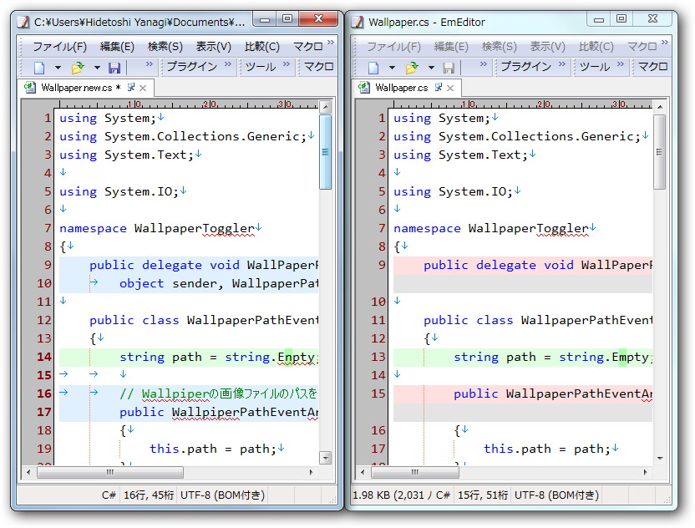695x528 pixels.
Task: Open 編集(E) menu in left window
Action: 117,47
